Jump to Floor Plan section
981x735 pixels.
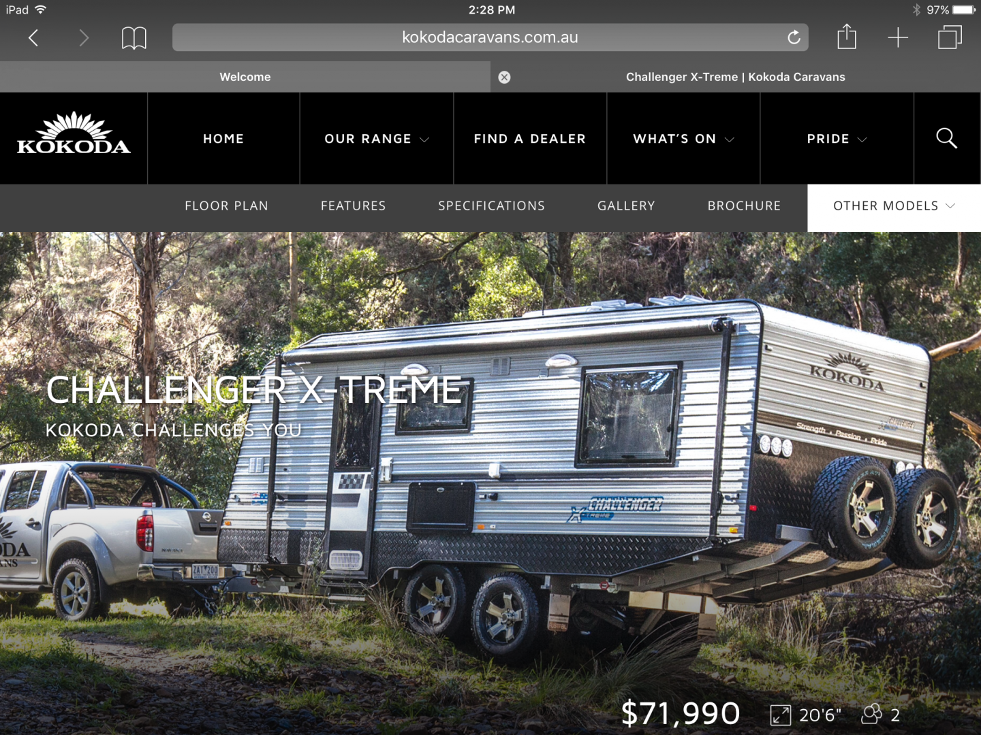pyautogui.click(x=227, y=206)
